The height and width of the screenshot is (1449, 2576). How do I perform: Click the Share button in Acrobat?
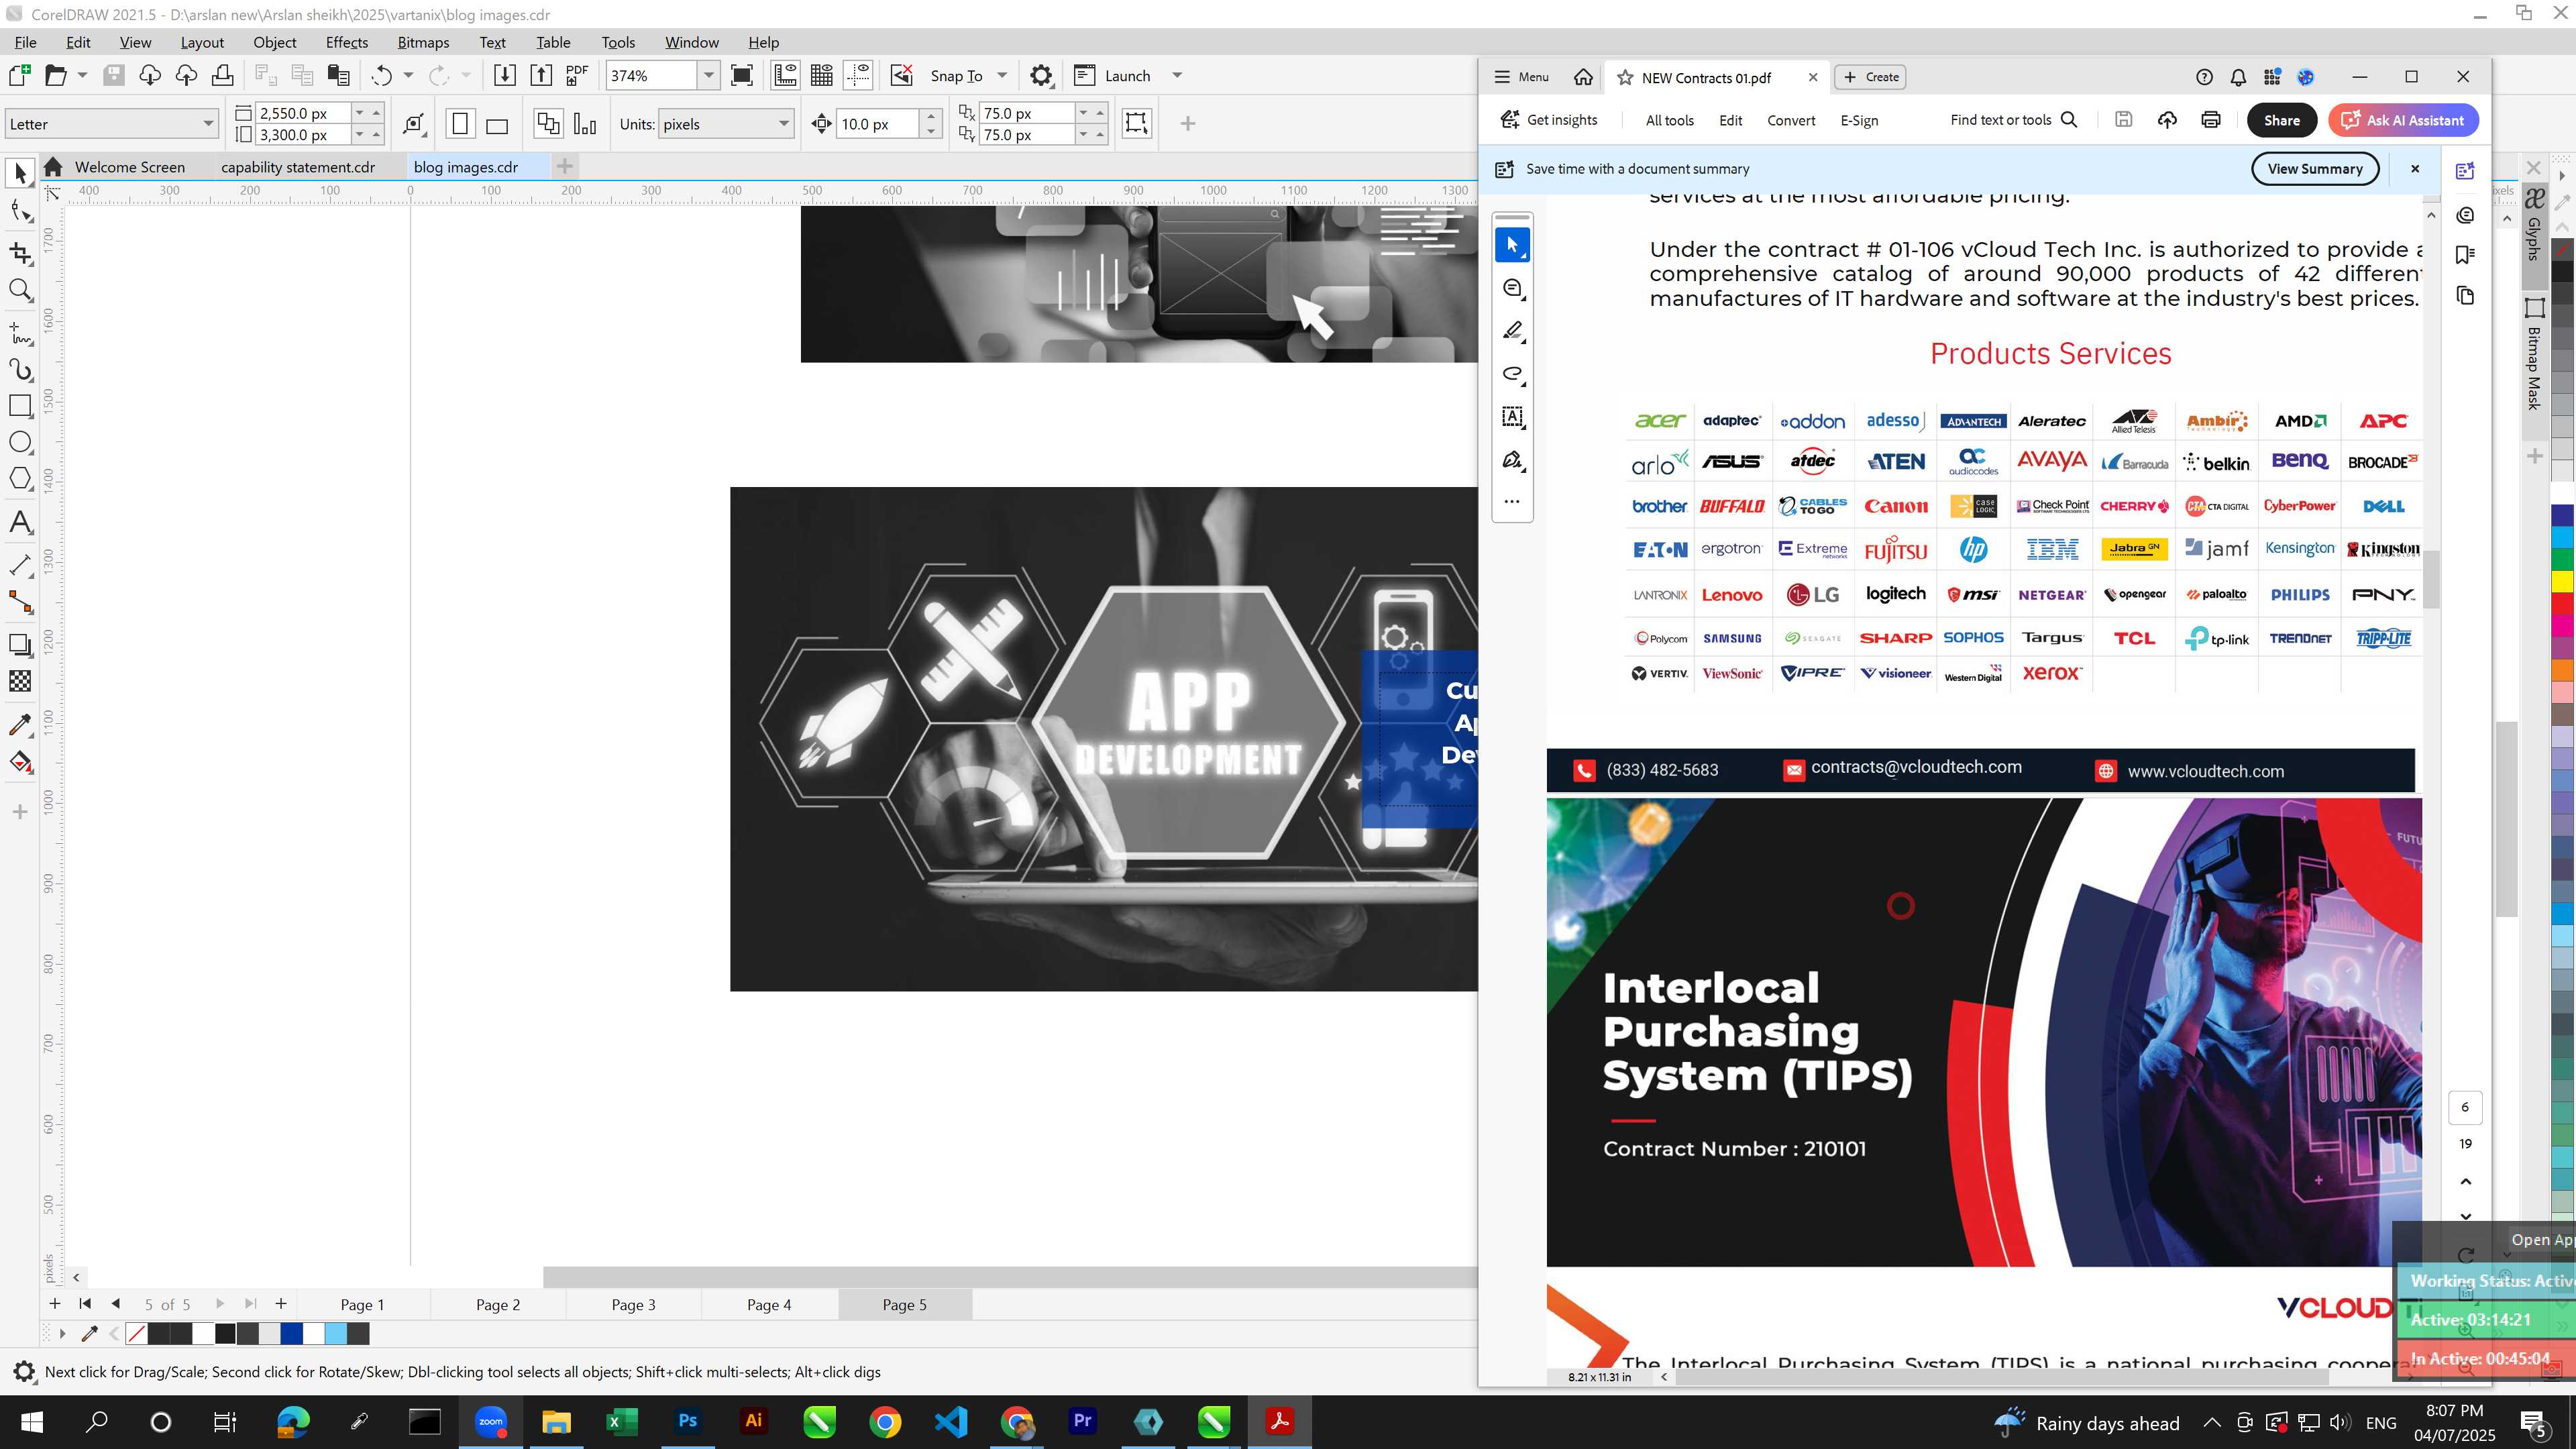coord(2282,120)
